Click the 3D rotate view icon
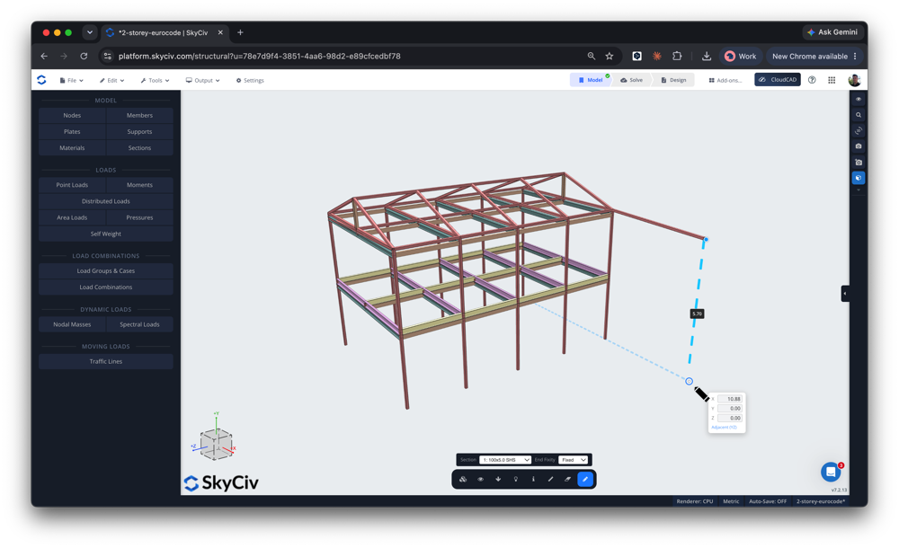The width and height of the screenshot is (899, 548). (859, 130)
